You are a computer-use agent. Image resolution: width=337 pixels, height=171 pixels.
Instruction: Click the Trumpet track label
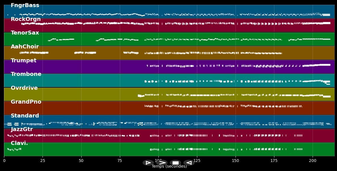[x=24, y=61]
